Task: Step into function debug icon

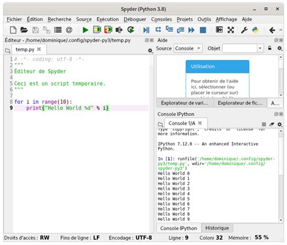Action: click(169, 29)
